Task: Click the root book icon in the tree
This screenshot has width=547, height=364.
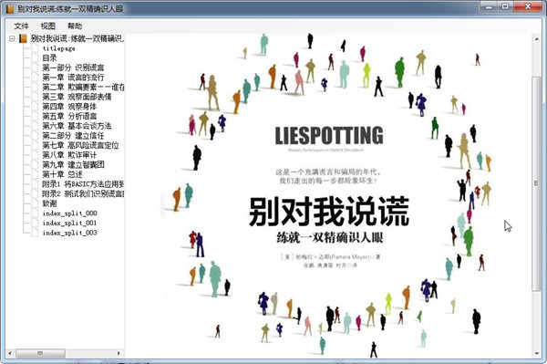Action: 23,38
